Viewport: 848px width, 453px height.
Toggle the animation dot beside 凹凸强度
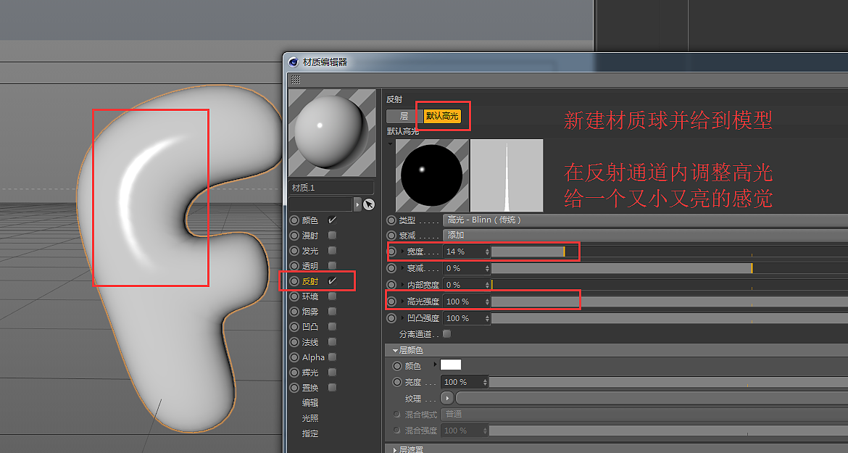(x=391, y=318)
